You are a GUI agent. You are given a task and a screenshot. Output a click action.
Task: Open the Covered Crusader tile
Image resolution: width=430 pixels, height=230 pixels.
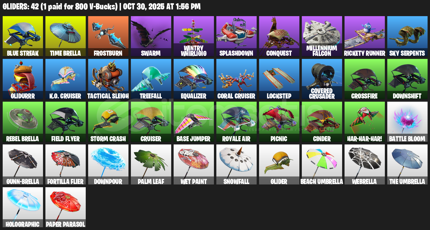click(x=322, y=79)
